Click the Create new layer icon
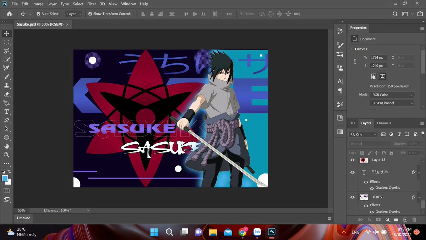Screen dimensions: 426x240 [405, 219]
